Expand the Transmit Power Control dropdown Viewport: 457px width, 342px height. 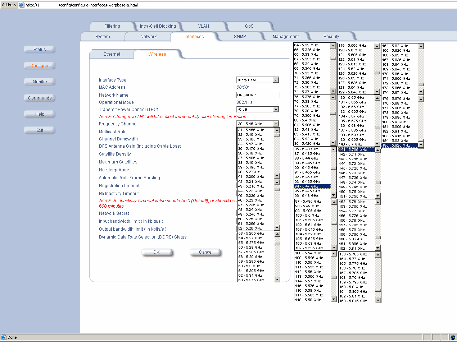tap(276, 110)
